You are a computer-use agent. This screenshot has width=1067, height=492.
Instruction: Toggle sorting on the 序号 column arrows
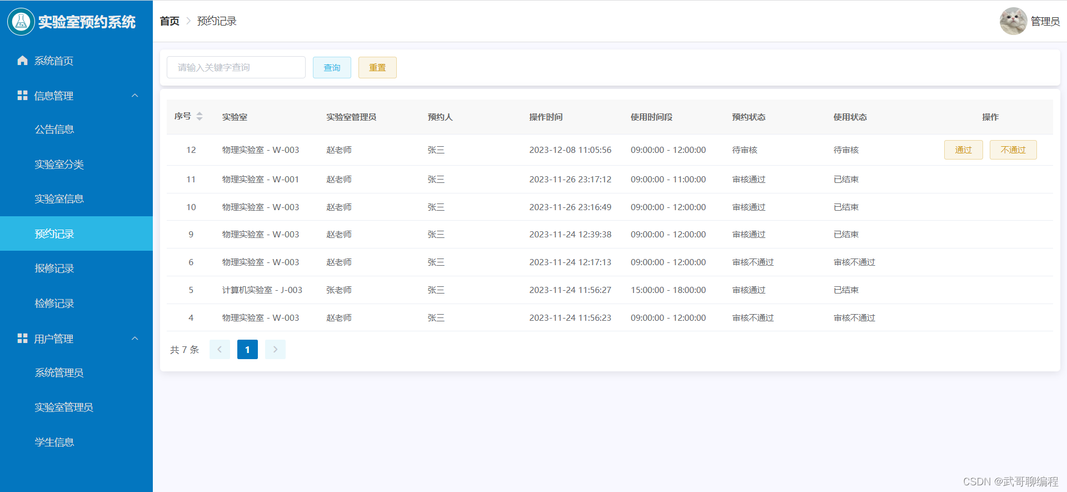click(200, 116)
